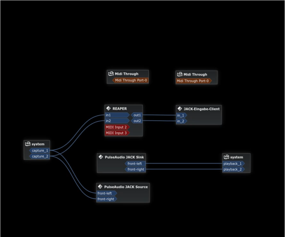Screen dimensions: 285x237
Task: Select the cable from front-right to playback_2
Action: pos(184,169)
